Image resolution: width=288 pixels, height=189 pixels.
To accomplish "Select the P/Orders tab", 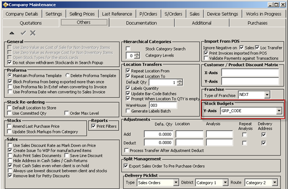I will (148, 14).
